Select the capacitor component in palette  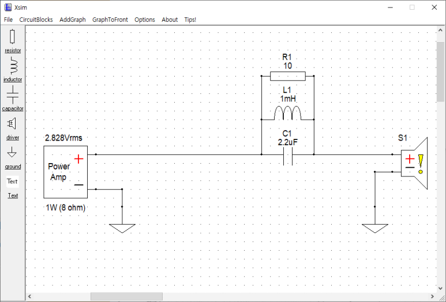(13, 99)
